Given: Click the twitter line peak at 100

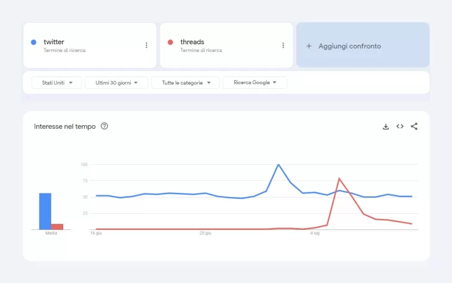Looking at the screenshot, I should (x=278, y=164).
